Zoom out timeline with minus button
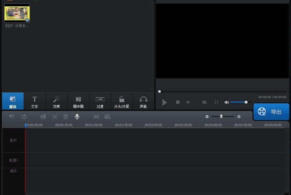The image size is (291, 195). 207,117
